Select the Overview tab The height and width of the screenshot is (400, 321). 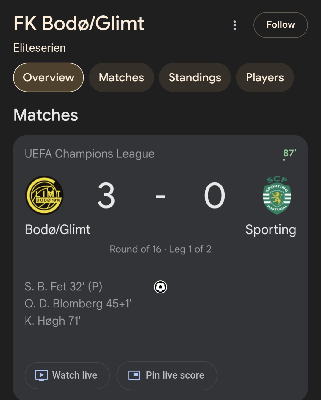(48, 77)
